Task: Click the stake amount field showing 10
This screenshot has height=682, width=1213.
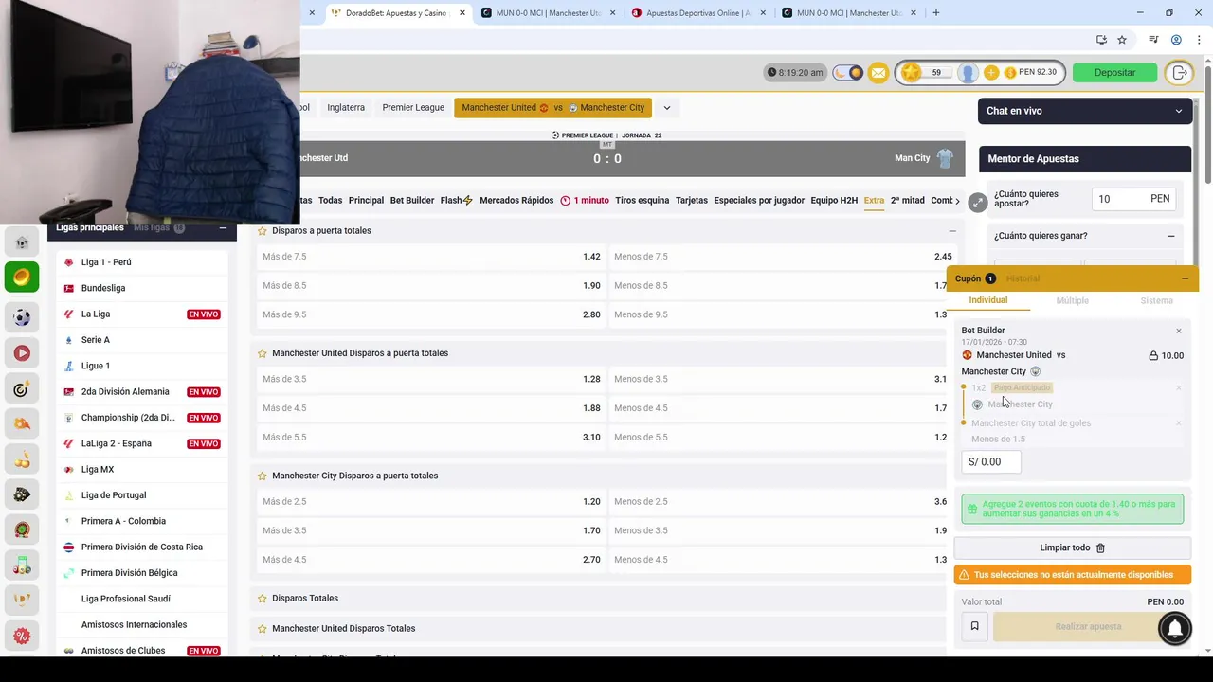Action: (x=1134, y=199)
